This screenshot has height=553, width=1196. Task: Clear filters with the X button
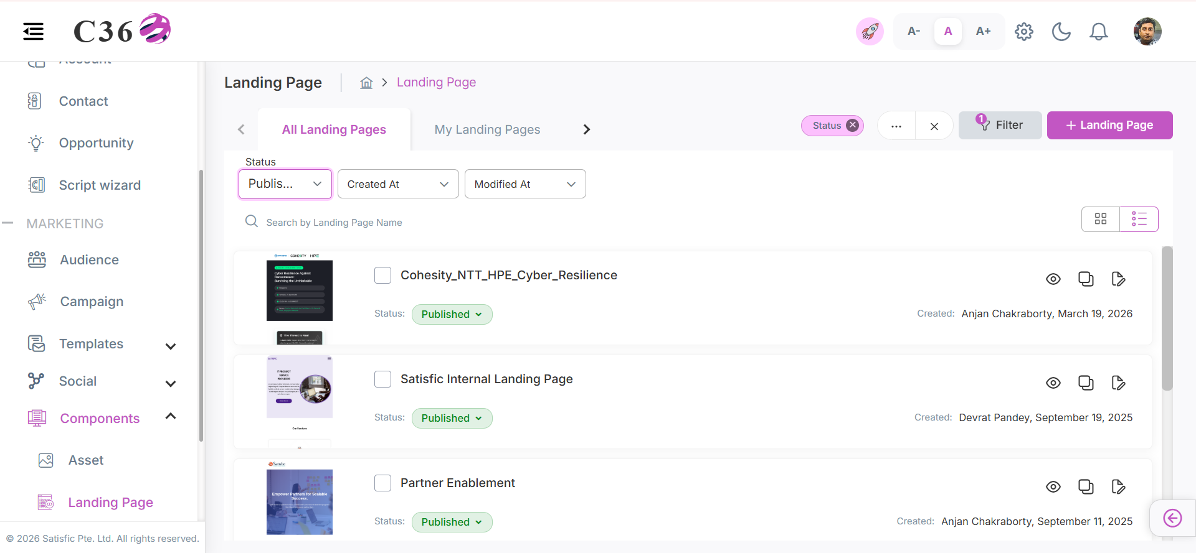[x=934, y=126]
